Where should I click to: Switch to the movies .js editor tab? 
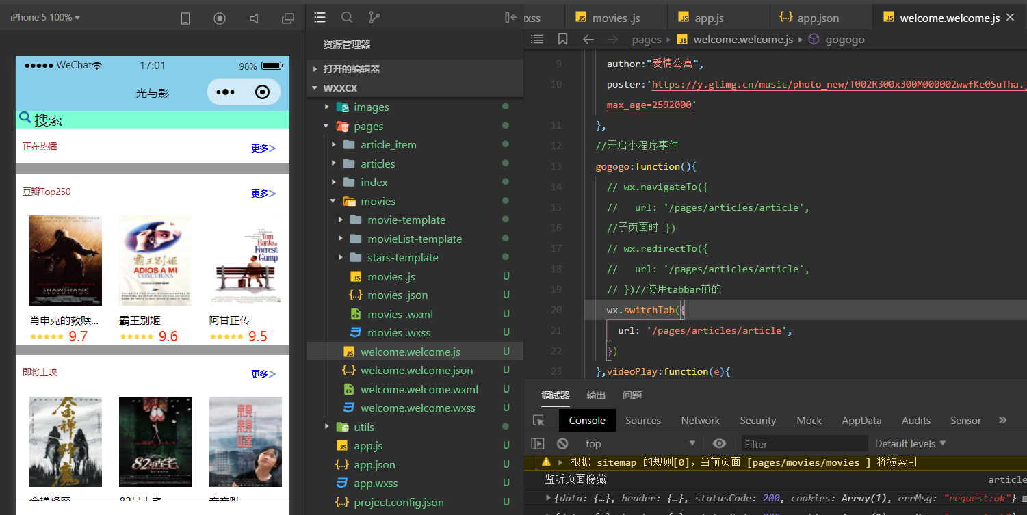coord(615,18)
